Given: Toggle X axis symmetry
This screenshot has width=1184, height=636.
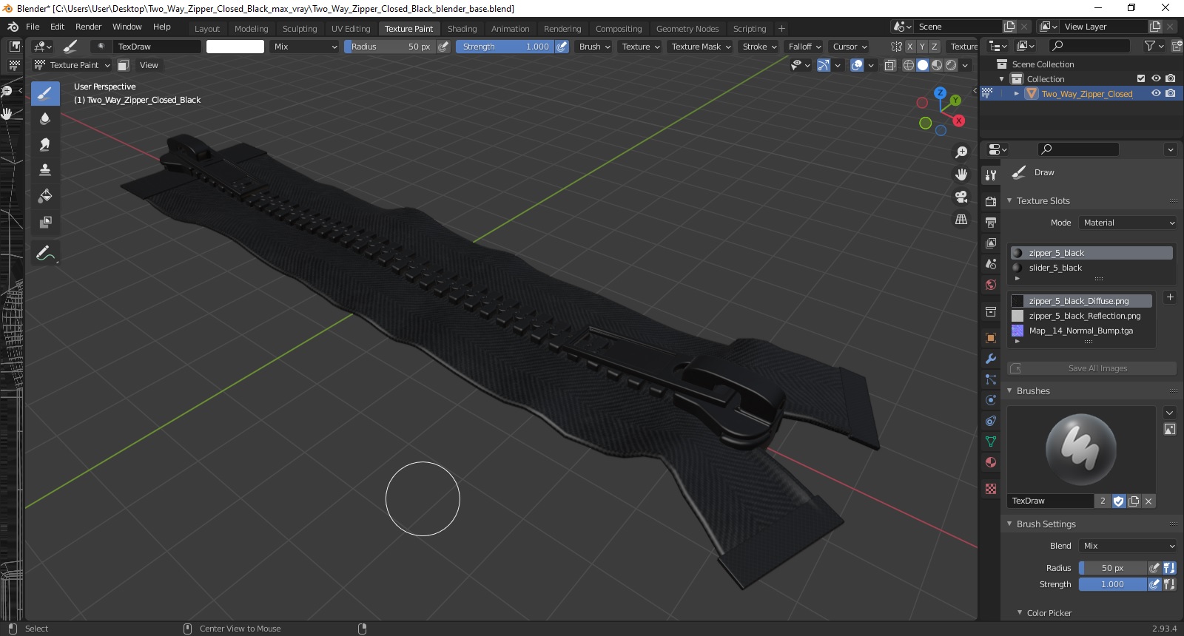Looking at the screenshot, I should (910, 47).
